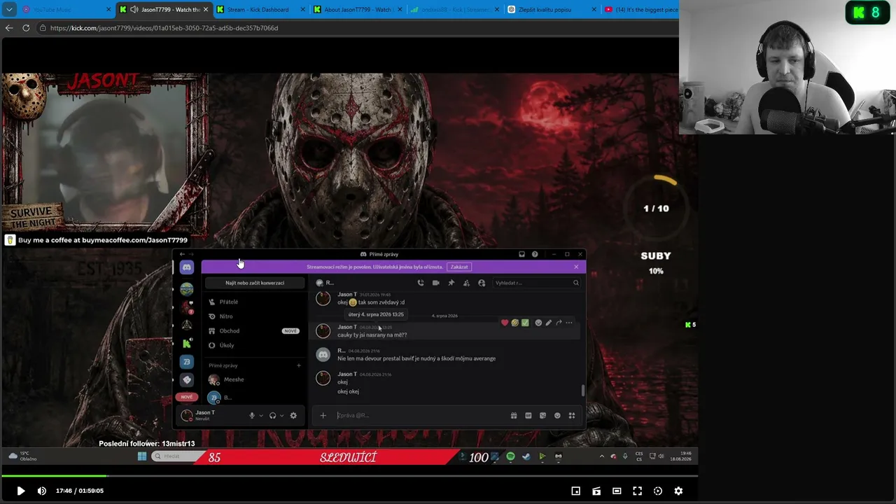Forward the message with arrow icon
896x504 pixels.
coord(559,323)
